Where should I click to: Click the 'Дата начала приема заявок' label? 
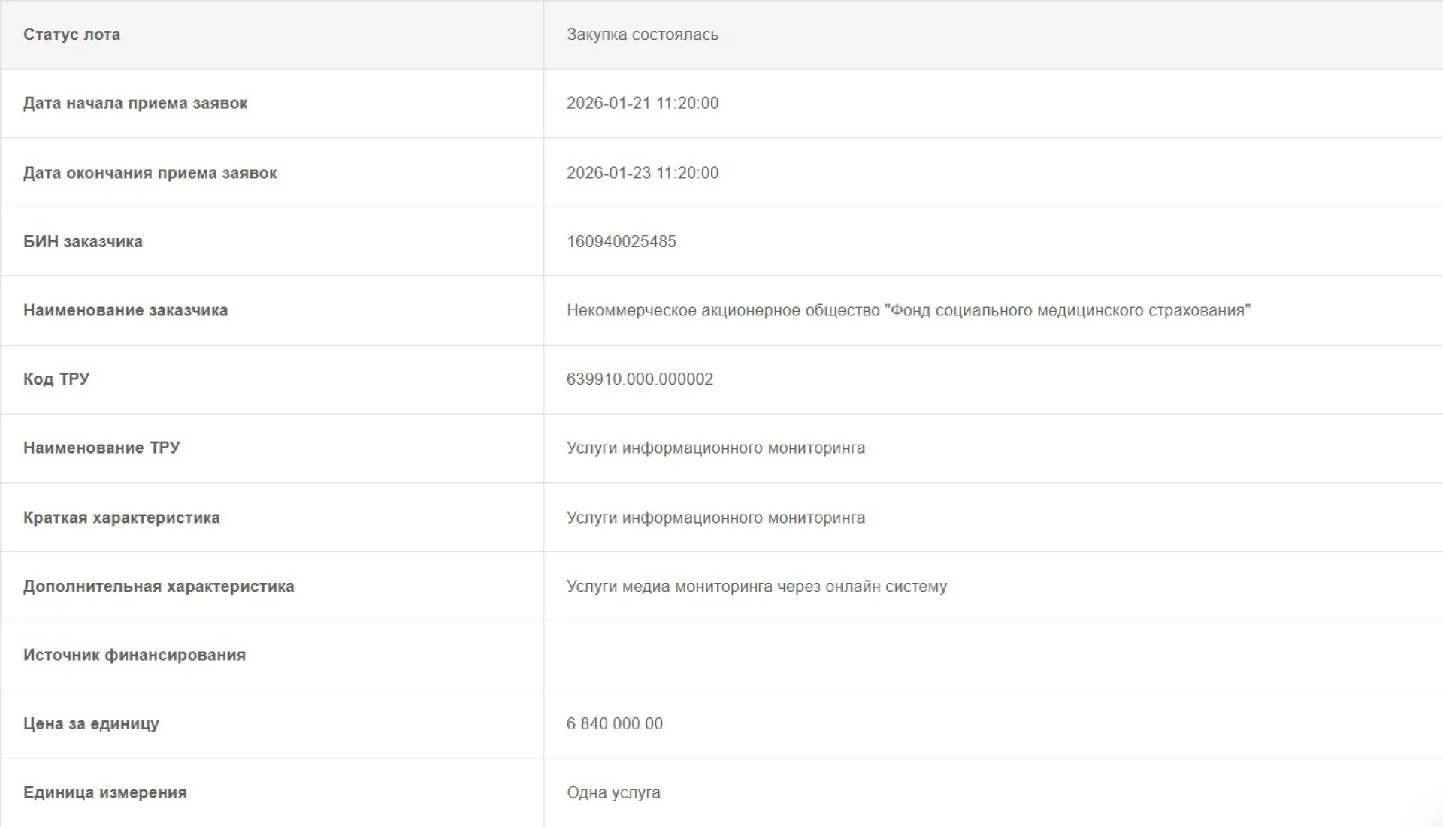135,103
